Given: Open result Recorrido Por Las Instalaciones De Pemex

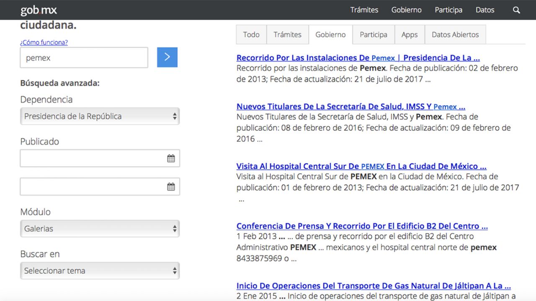Looking at the screenshot, I should (x=358, y=58).
